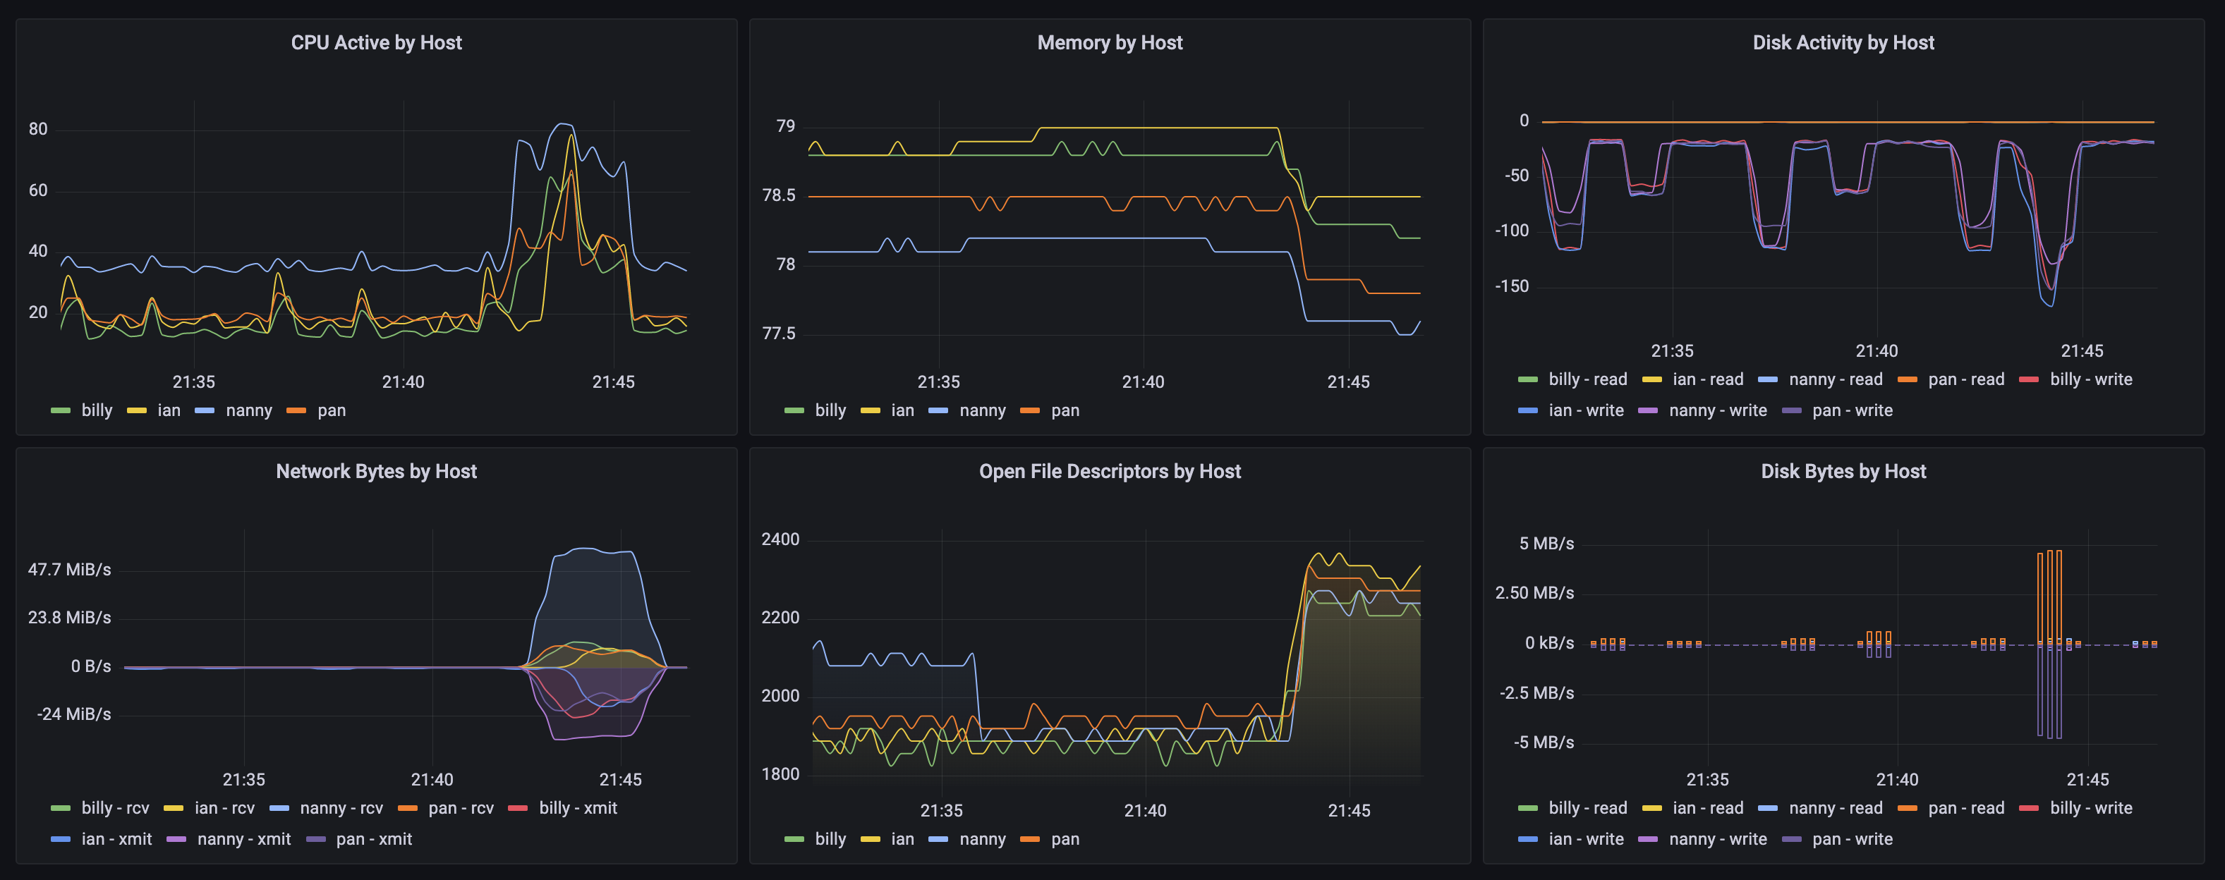This screenshot has height=880, width=2225.
Task: Isolate pan - write in the Disk Activity legend
Action: [x=1852, y=410]
